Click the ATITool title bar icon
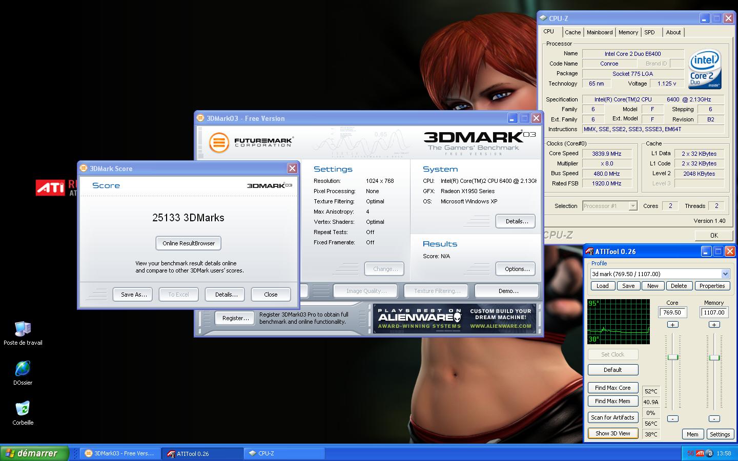This screenshot has width=738, height=461. pyautogui.click(x=590, y=252)
